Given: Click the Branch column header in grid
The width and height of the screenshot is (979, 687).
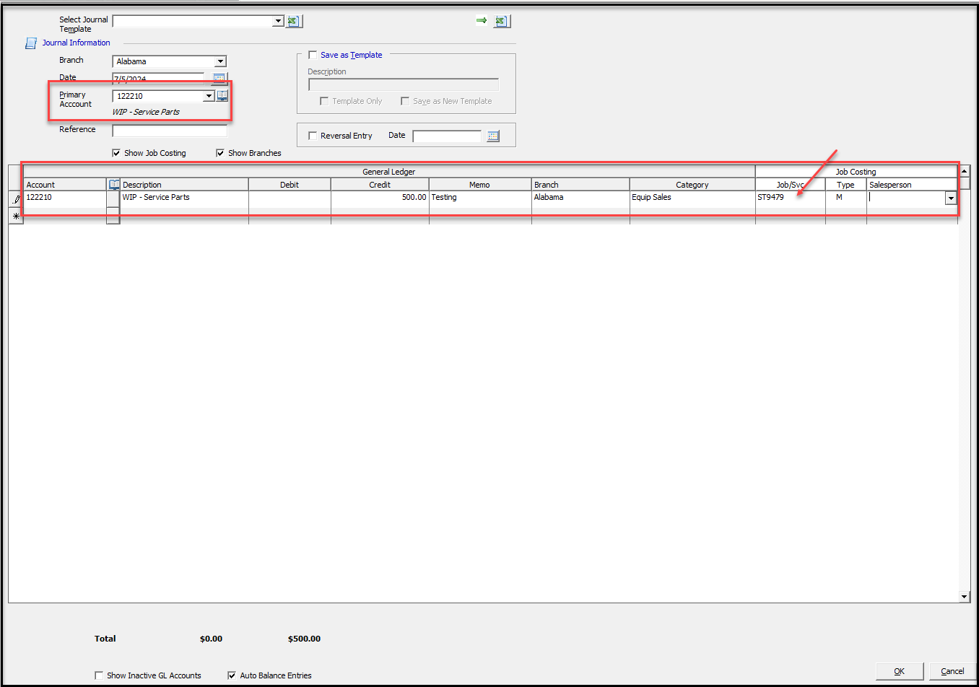Looking at the screenshot, I should click(580, 185).
